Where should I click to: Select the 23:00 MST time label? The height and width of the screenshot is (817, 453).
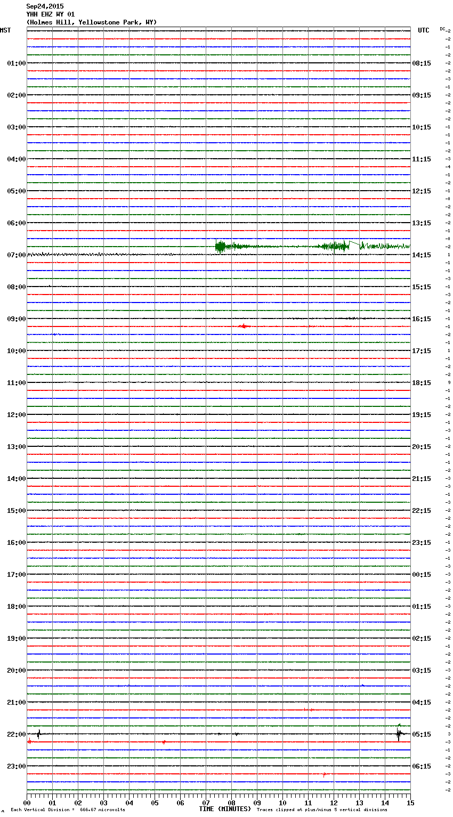(17, 766)
